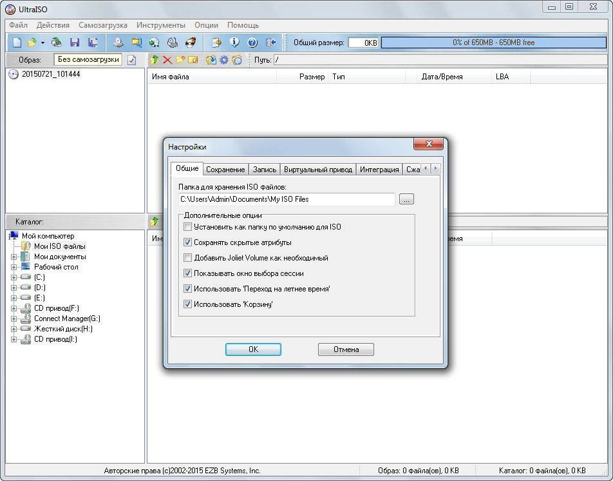Click the folder view icon next to the gear
Viewport: 613px width, 481px height.
(x=237, y=60)
